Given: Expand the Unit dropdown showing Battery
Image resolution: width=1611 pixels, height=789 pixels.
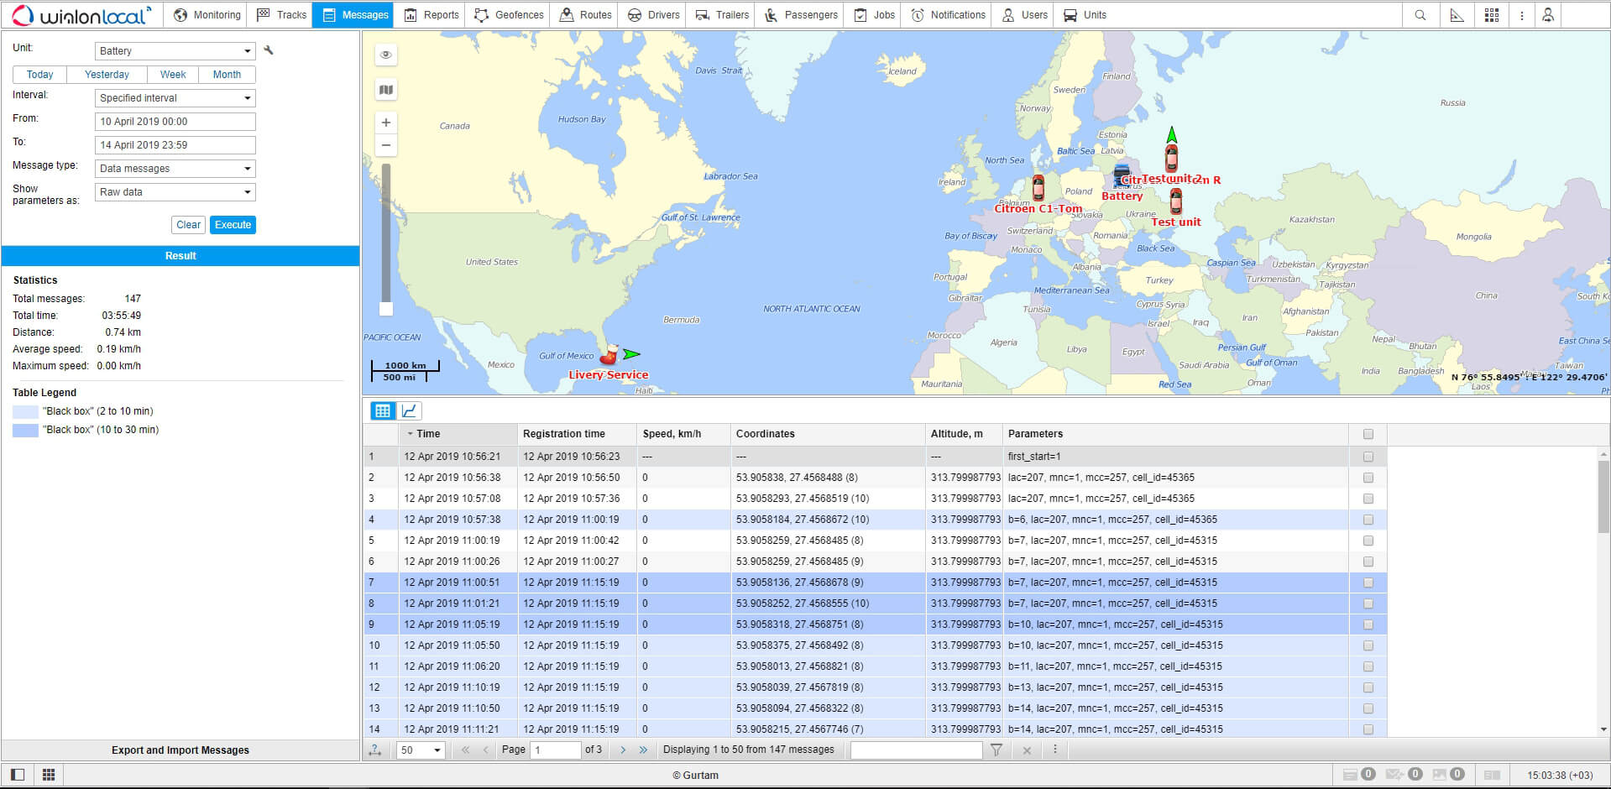Looking at the screenshot, I should coord(175,51).
